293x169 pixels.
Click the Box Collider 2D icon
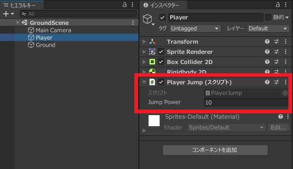pyautogui.click(x=152, y=62)
